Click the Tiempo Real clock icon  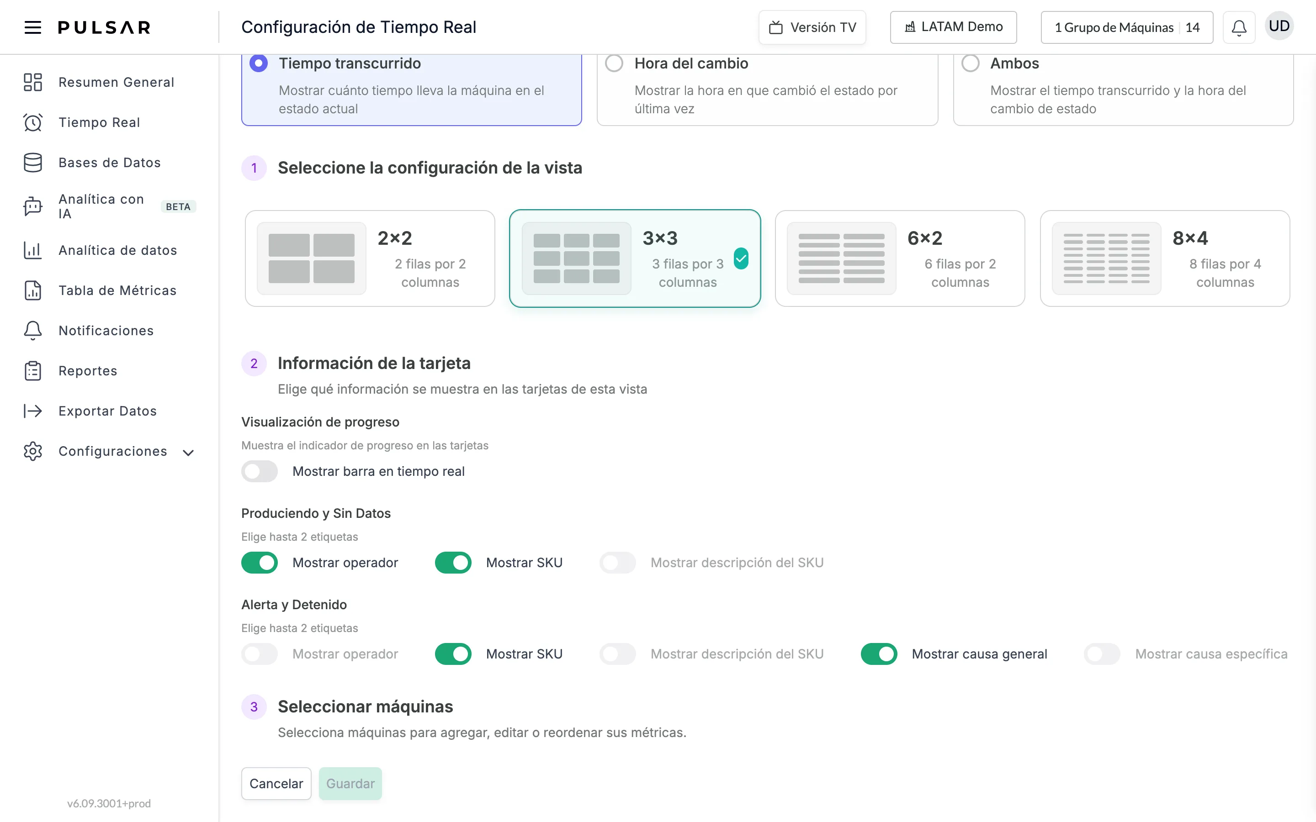(32, 122)
